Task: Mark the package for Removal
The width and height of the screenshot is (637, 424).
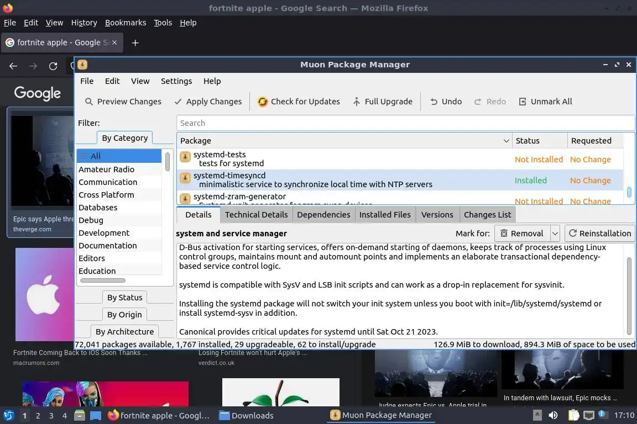Action: point(522,234)
